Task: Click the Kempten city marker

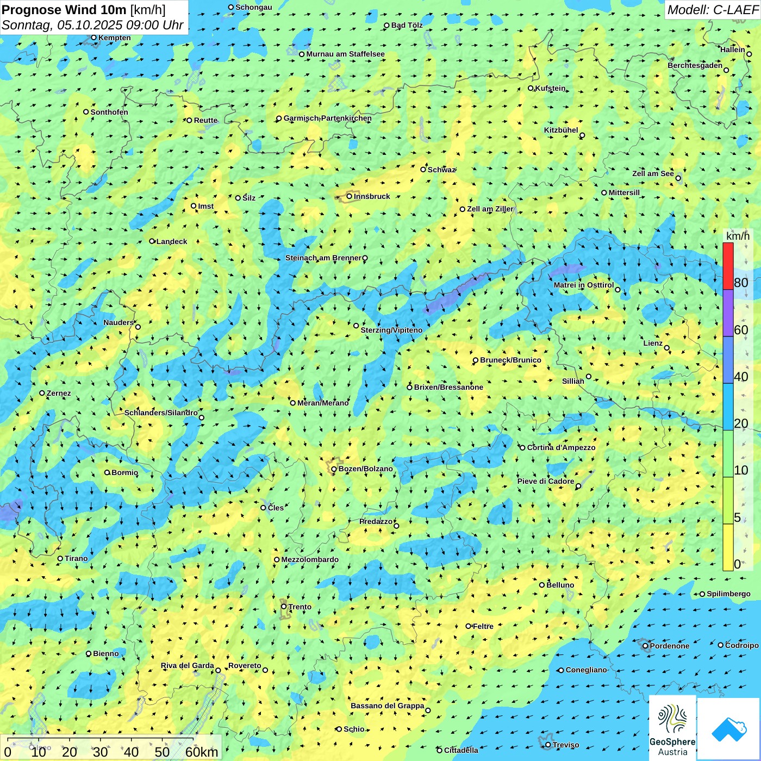Action: point(93,38)
